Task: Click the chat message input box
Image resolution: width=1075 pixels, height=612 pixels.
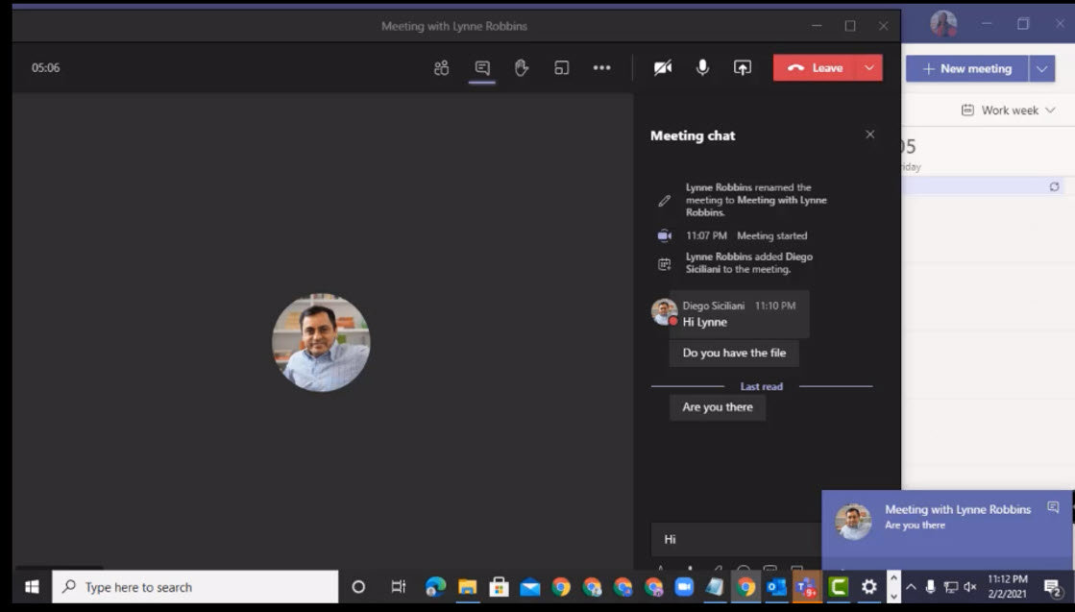Action: 735,539
